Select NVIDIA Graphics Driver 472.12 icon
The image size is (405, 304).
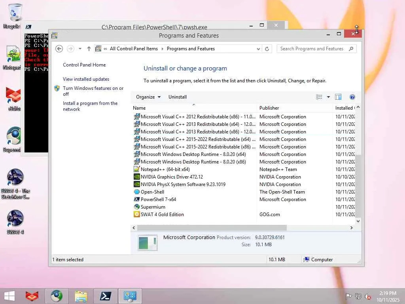(136, 177)
